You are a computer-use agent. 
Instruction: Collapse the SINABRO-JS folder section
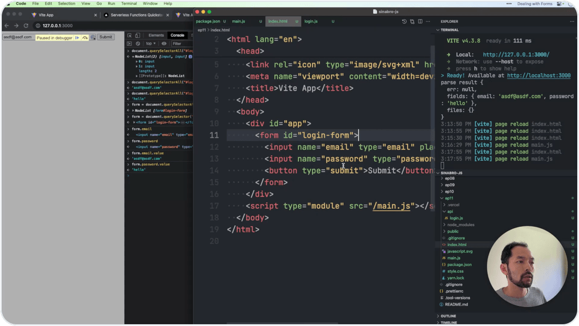coord(451,173)
